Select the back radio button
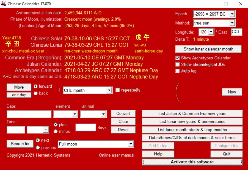This screenshot has width=248, height=170. (x=36, y=93)
